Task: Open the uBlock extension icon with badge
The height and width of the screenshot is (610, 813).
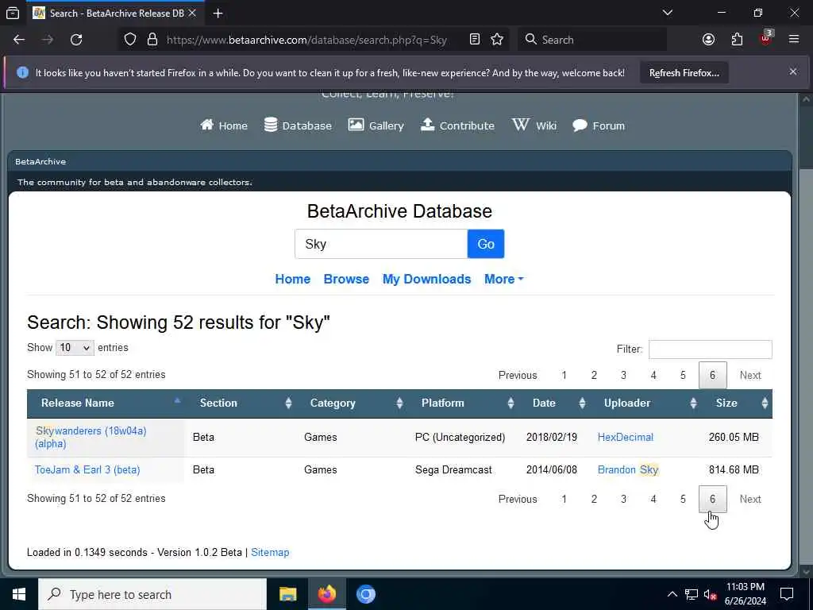Action: (766, 38)
